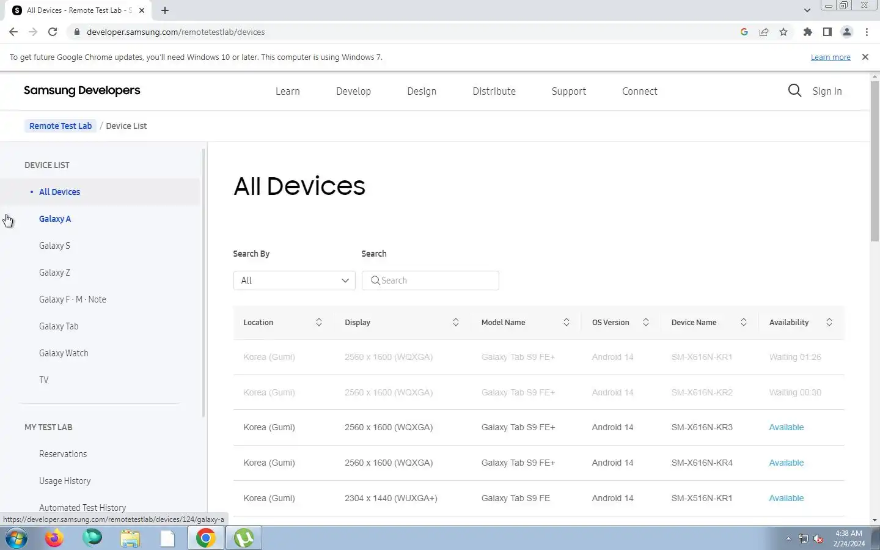Sort table by Availability column
This screenshot has width=880, height=550.
(829, 322)
